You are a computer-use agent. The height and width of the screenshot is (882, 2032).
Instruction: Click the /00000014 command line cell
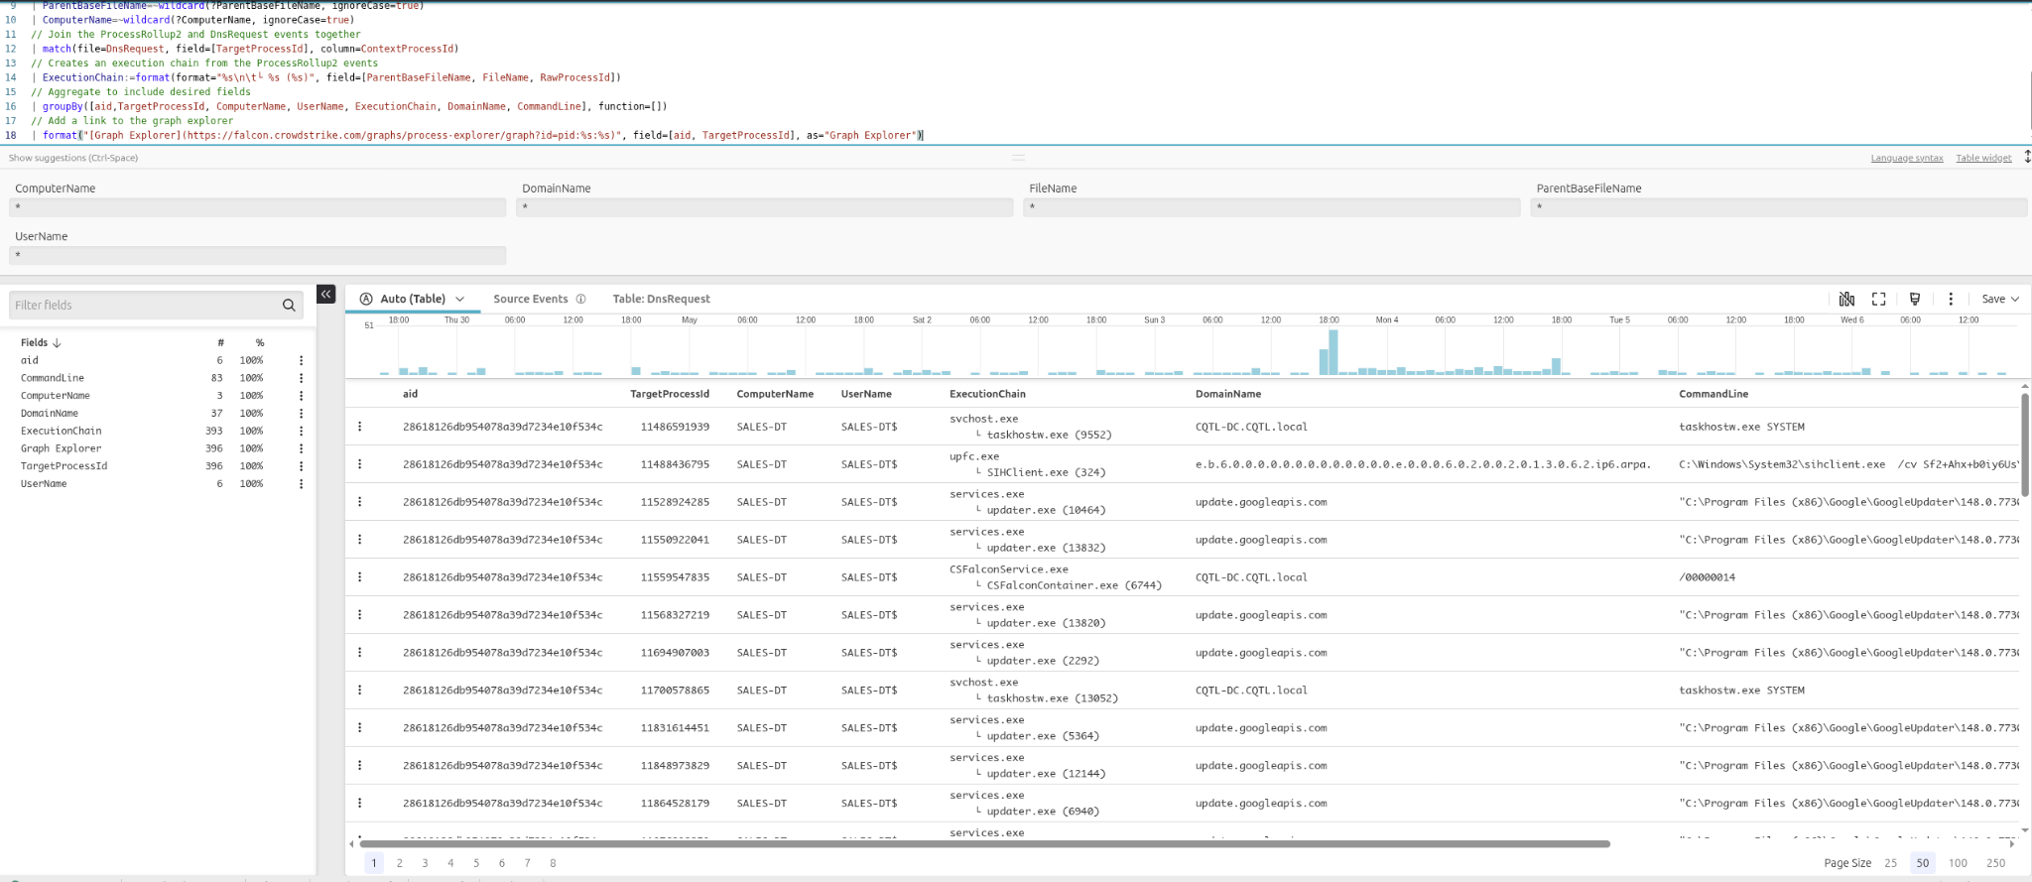click(x=1707, y=577)
